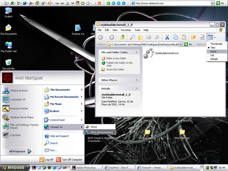The image size is (228, 171).
Task: Click the Back arrow in Explorer toolbar
Action: click(100, 37)
